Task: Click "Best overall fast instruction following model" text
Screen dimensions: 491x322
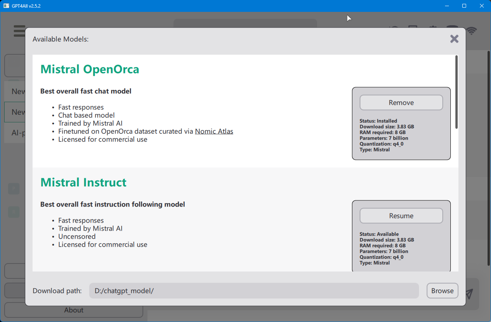Action: (113, 204)
